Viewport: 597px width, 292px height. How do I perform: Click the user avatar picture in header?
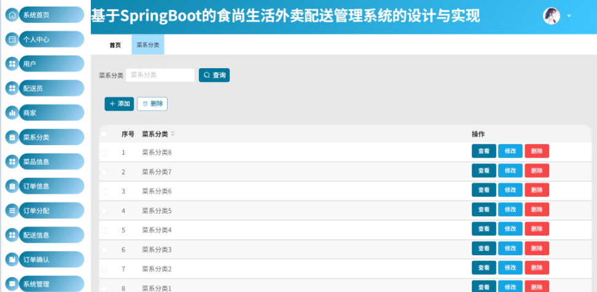(x=552, y=16)
